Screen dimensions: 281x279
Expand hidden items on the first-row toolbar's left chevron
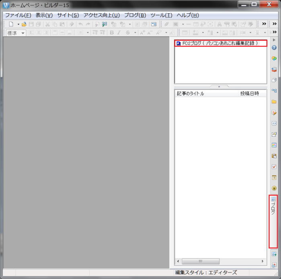[264, 24]
